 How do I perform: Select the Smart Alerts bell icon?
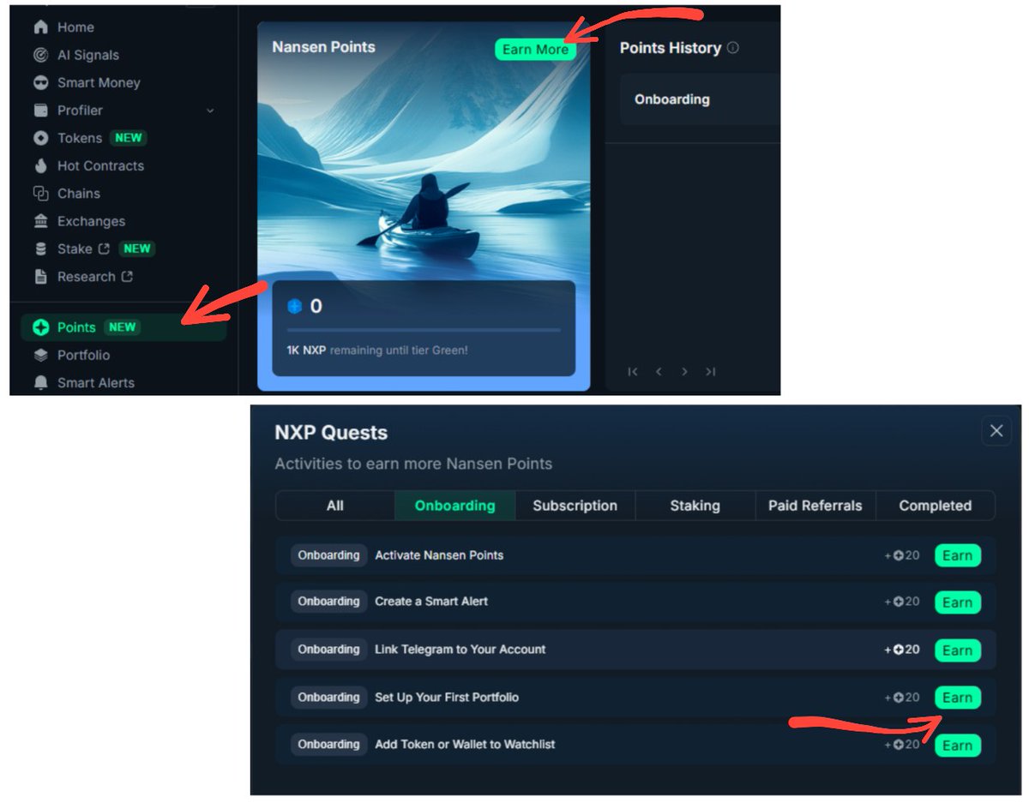[x=40, y=383]
